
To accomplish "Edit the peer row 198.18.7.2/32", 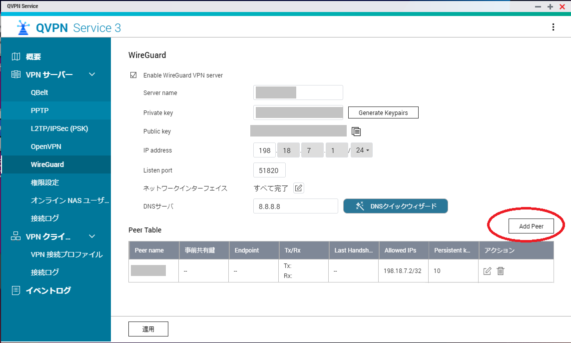I will tap(487, 271).
